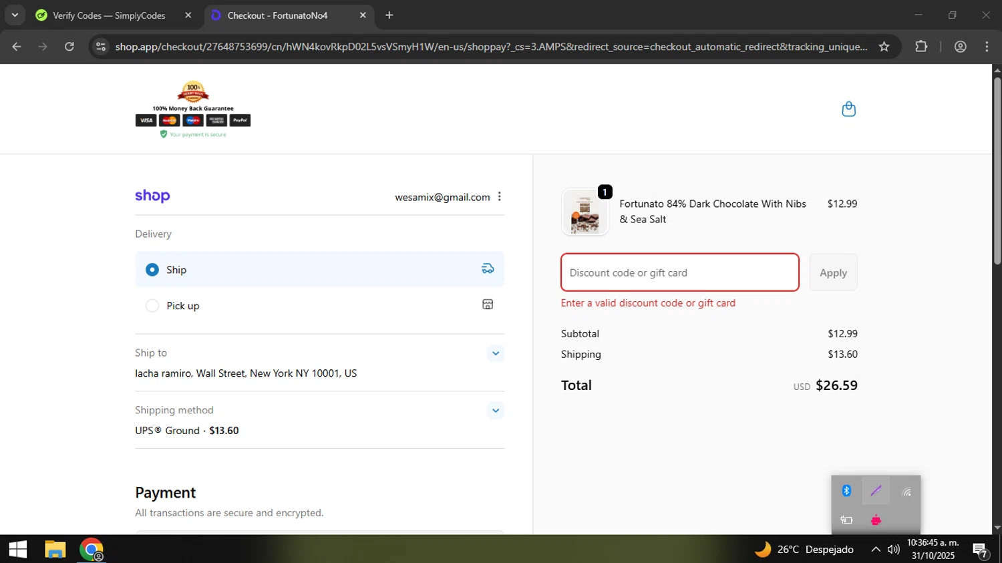The height and width of the screenshot is (563, 1002).
Task: Click the UPS® Ground · $13.60 text
Action: coord(187,431)
